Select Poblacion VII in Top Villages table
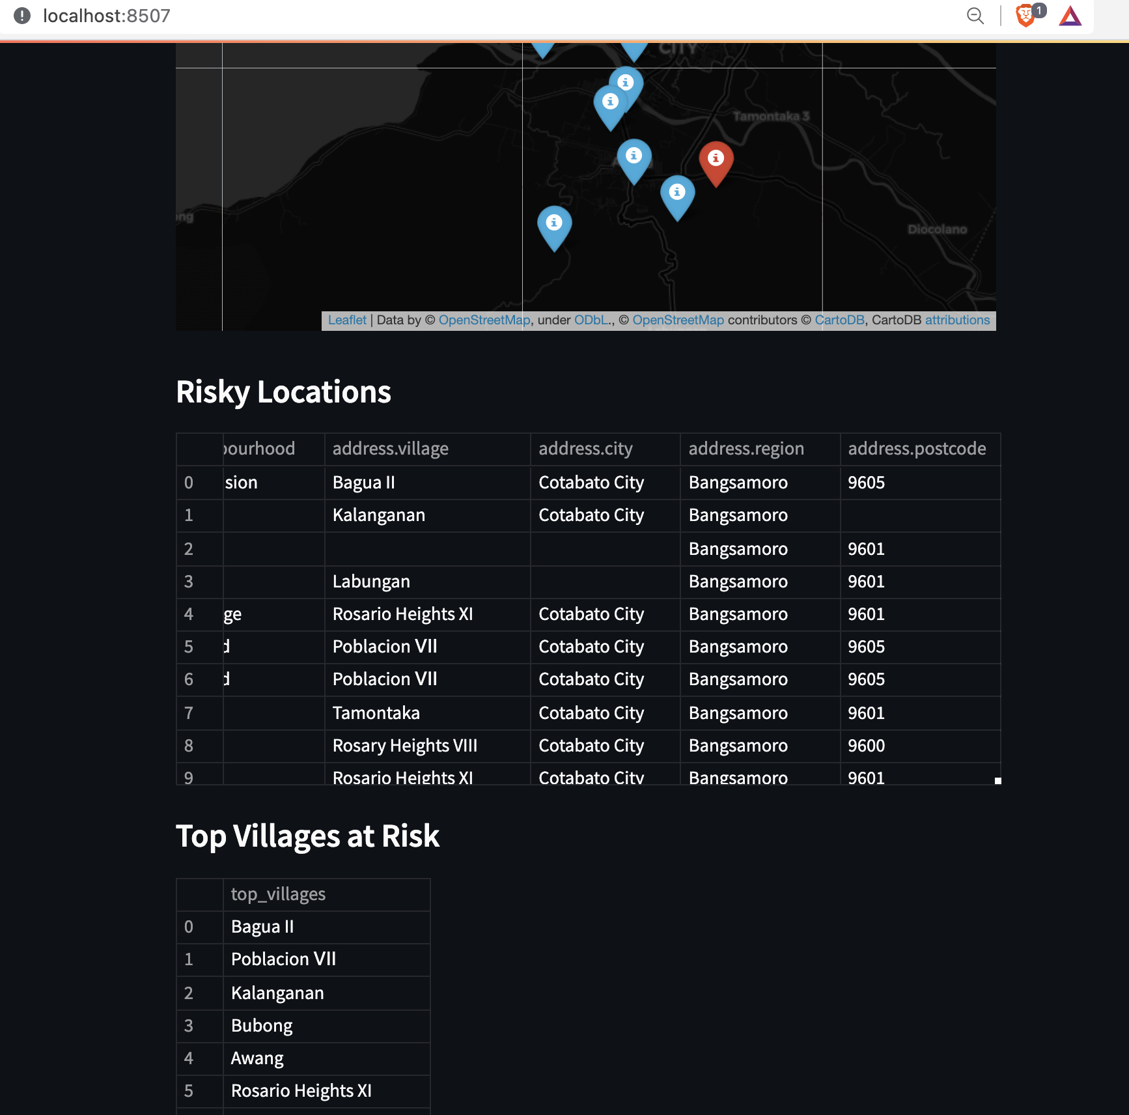This screenshot has width=1129, height=1115. [x=326, y=960]
